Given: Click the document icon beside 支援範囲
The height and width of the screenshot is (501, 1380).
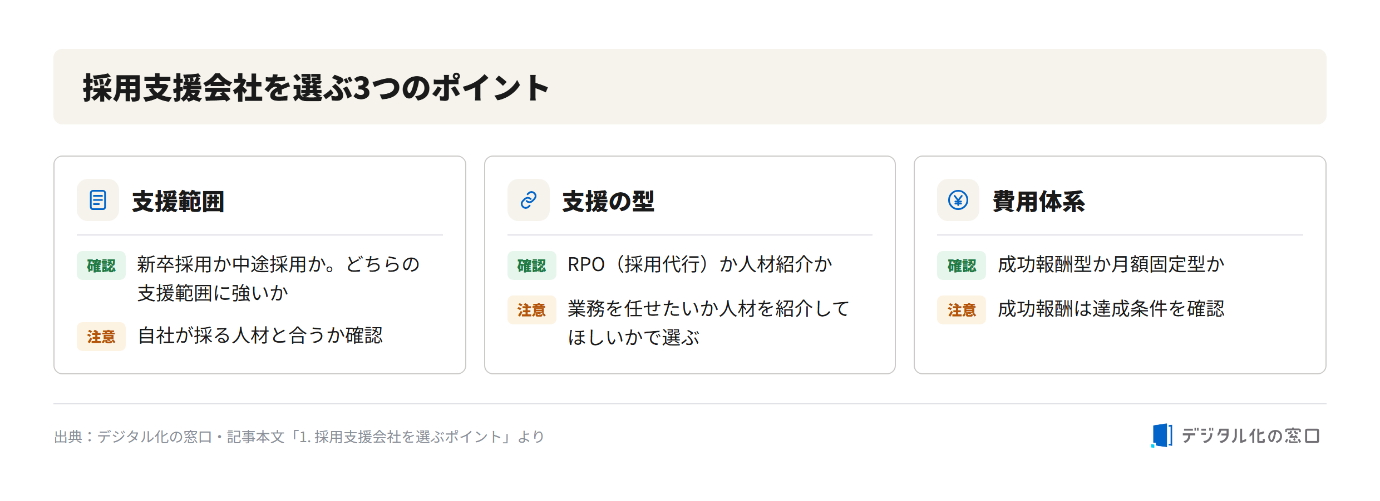Looking at the screenshot, I should pos(98,200).
